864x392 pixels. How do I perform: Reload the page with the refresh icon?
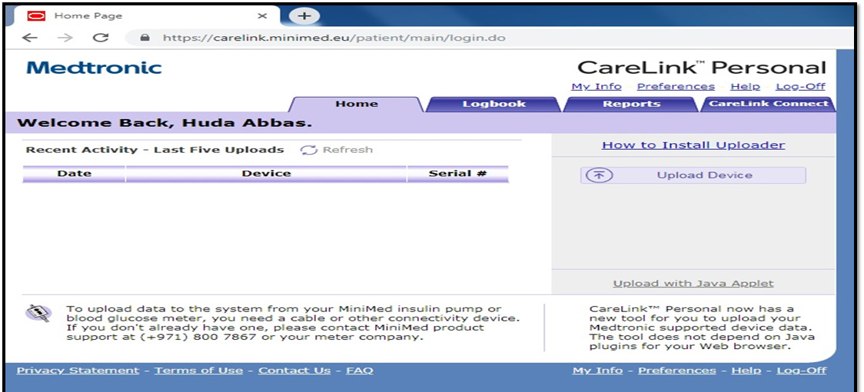click(100, 38)
